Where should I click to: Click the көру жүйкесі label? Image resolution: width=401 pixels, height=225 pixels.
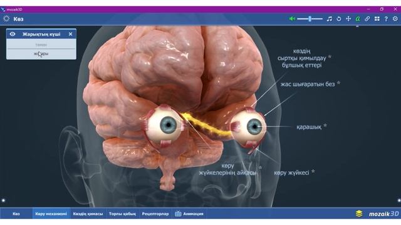pyautogui.click(x=291, y=172)
